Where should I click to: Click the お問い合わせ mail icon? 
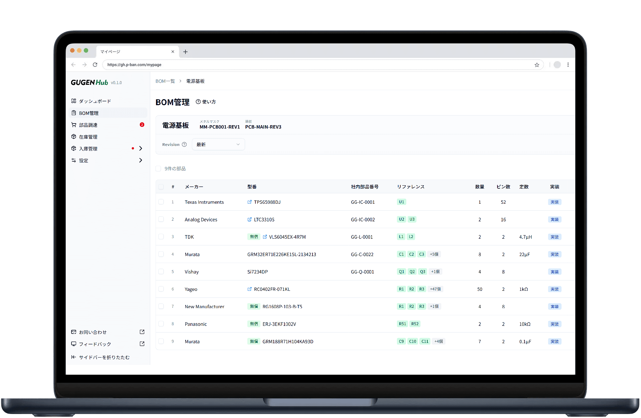(74, 332)
